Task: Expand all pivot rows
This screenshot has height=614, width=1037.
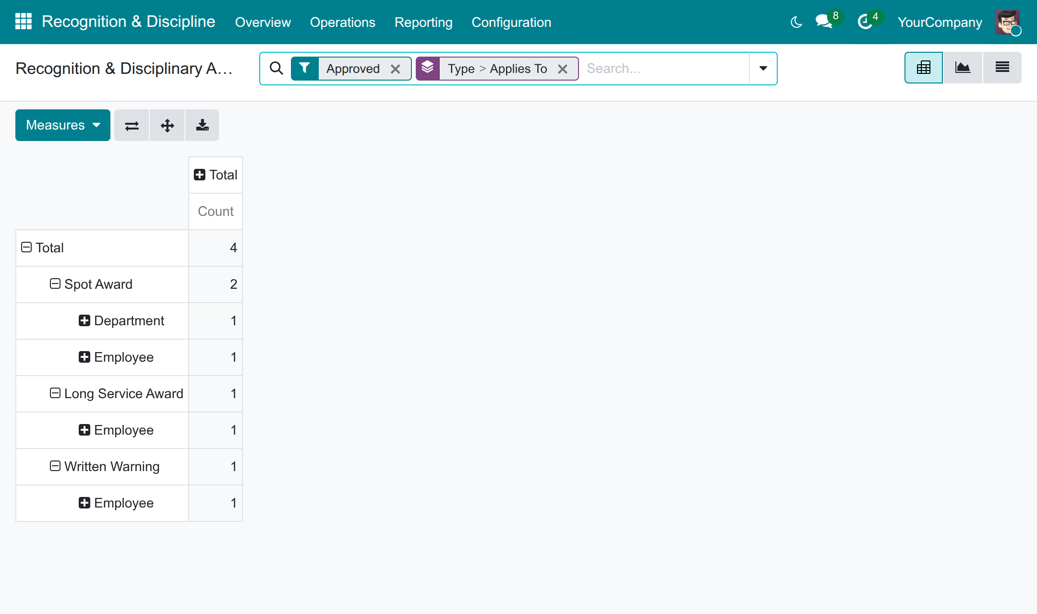Action: coord(167,125)
